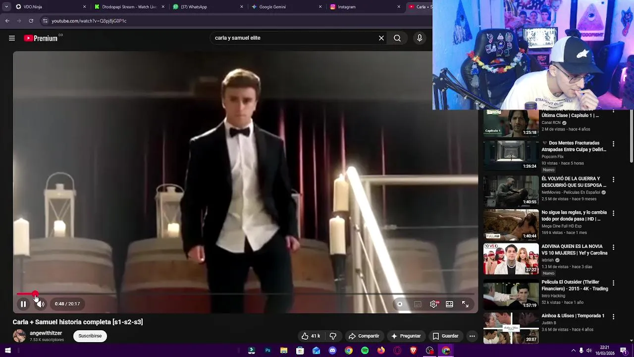Open options for 'ADIVINA QUIEN ES LA NOVIA'
This screenshot has width=634, height=357.
click(x=613, y=247)
